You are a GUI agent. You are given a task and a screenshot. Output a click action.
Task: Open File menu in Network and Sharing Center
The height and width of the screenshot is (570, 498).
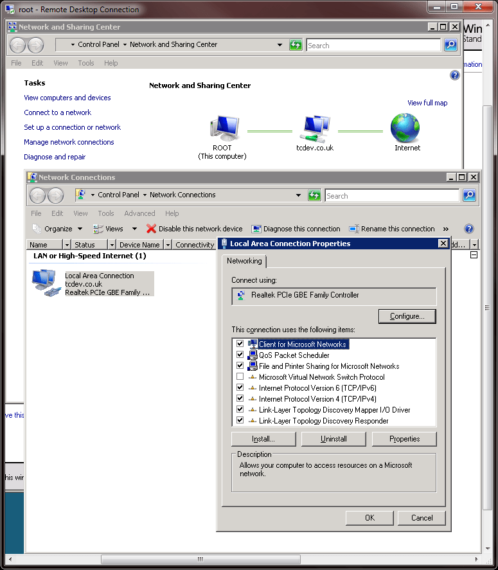16,63
